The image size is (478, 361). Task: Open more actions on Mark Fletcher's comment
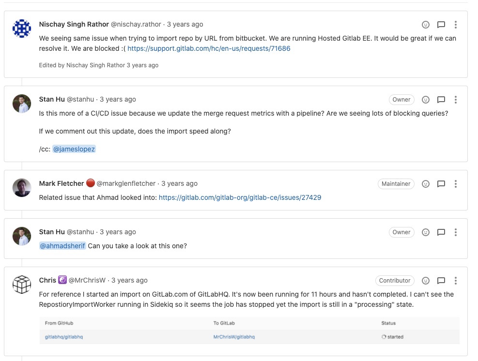pyautogui.click(x=455, y=184)
